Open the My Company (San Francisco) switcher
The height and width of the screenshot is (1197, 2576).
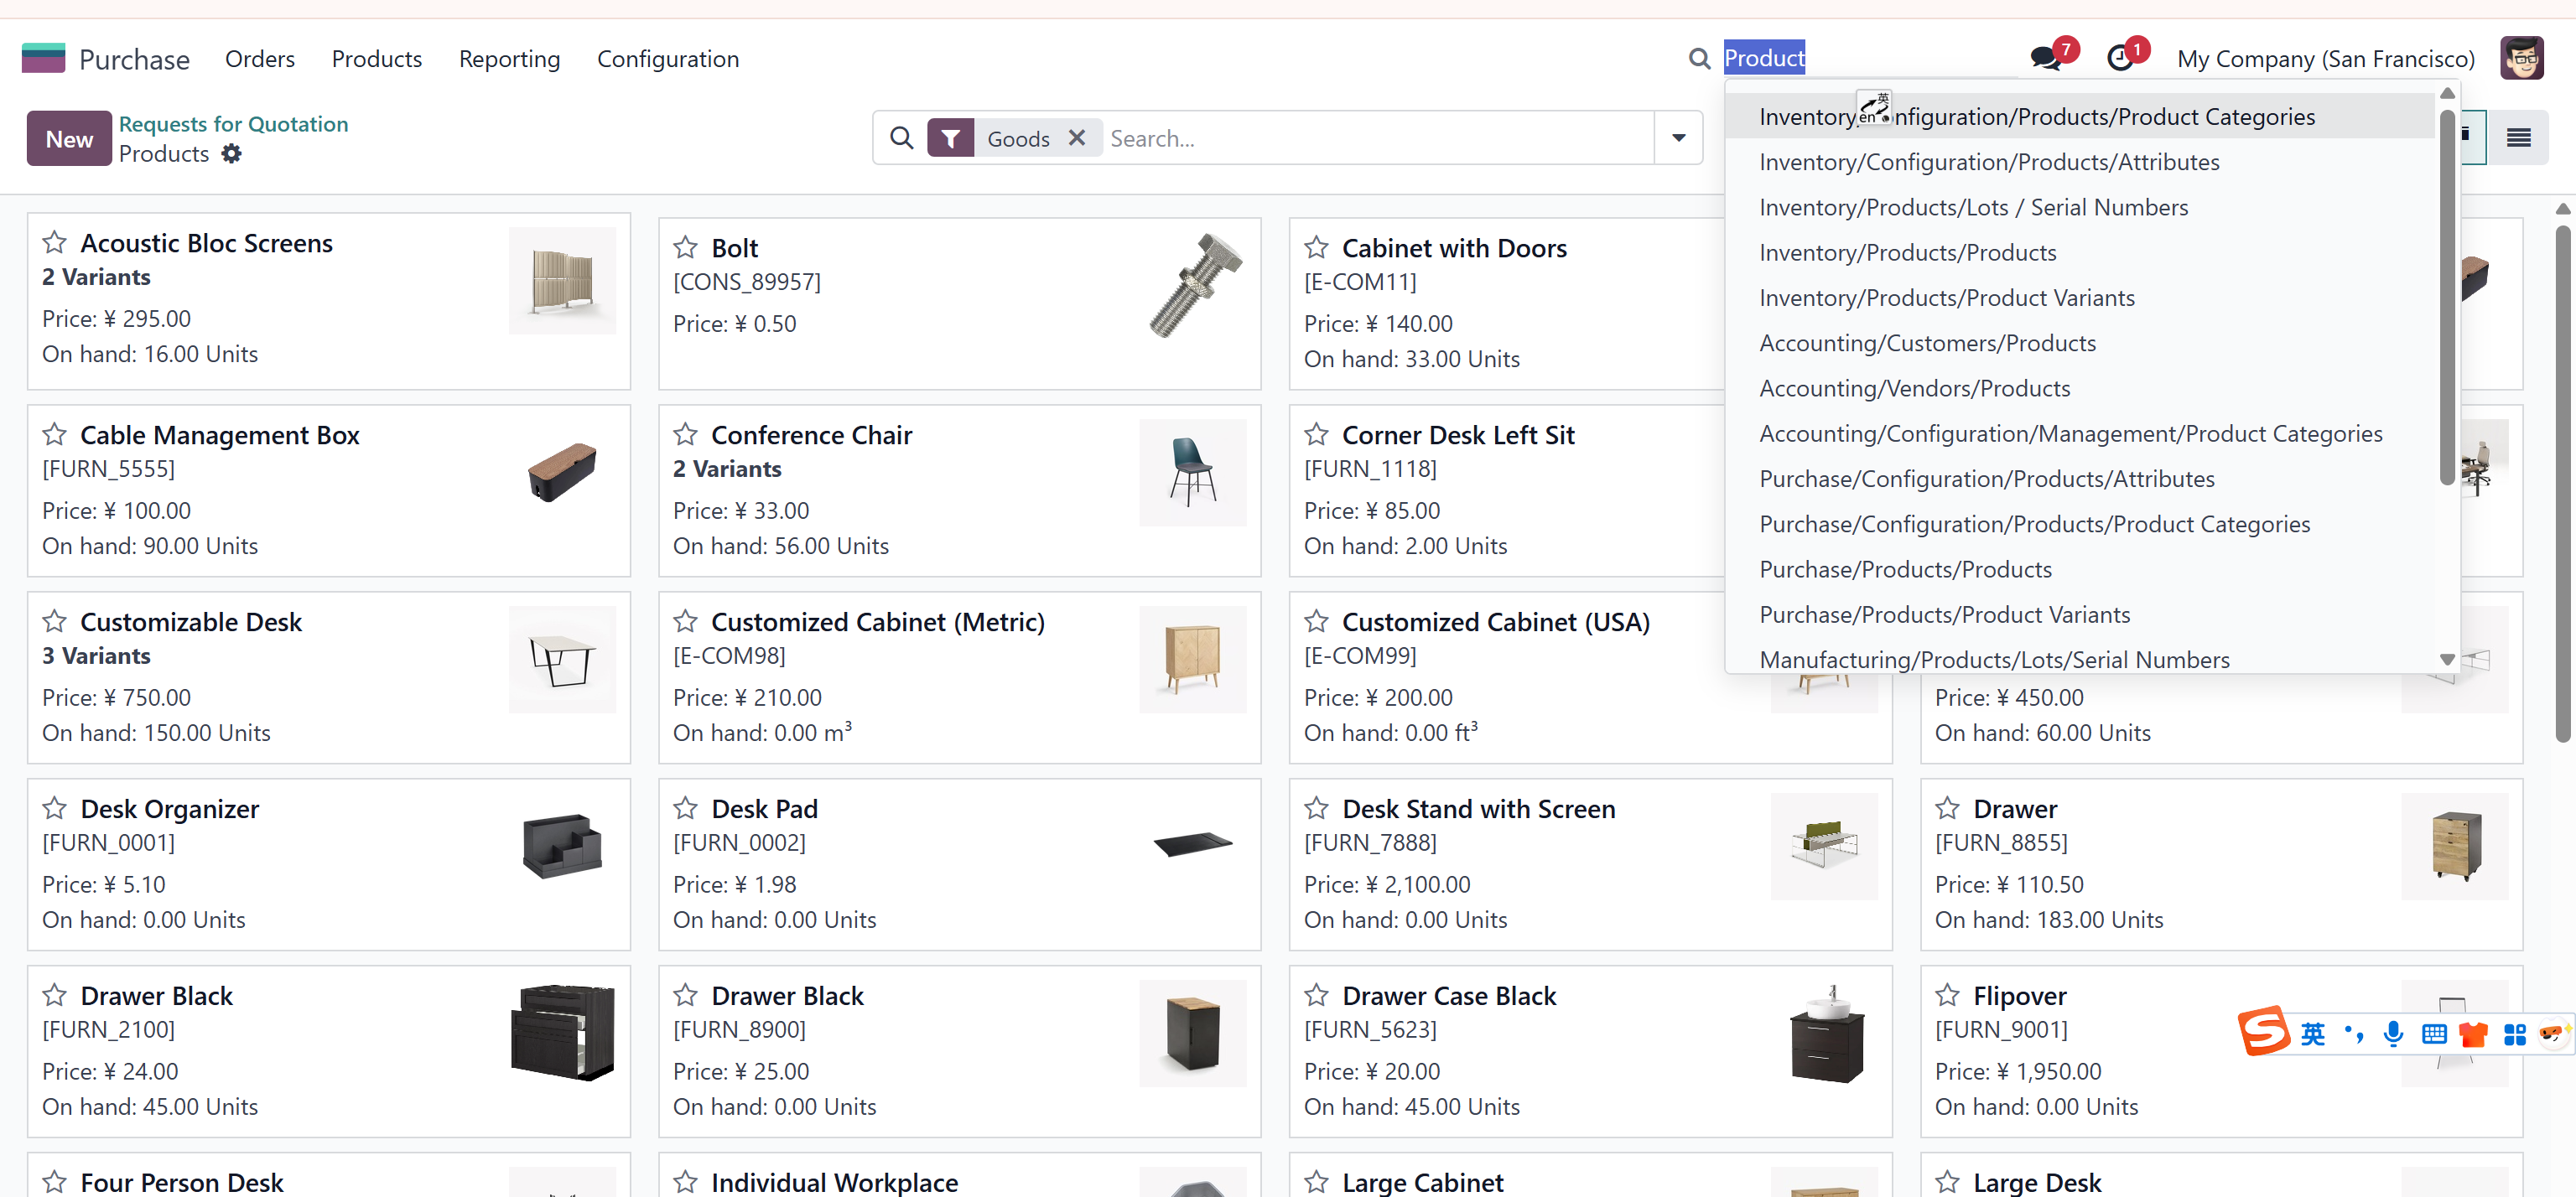2325,59
